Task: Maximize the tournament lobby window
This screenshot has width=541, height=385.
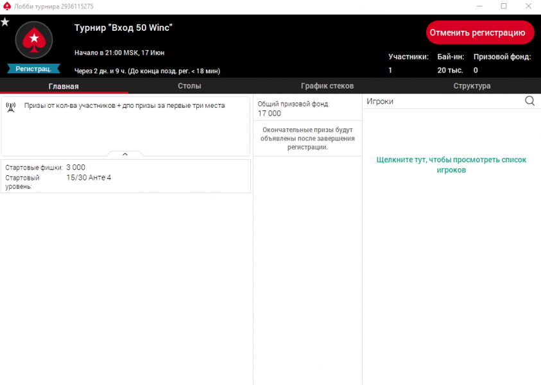Action: (x=504, y=6)
